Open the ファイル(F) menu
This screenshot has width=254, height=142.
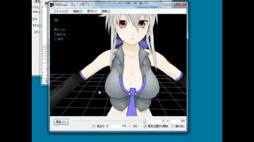point(61,11)
